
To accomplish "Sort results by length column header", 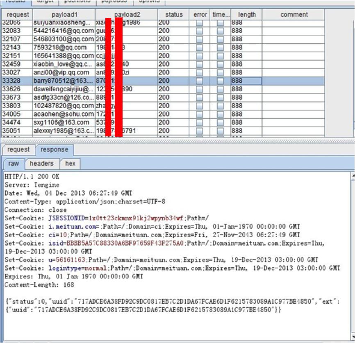I will 246,15.
